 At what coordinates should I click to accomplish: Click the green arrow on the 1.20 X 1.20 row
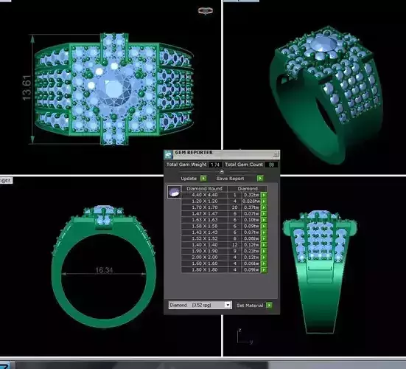click(x=264, y=201)
